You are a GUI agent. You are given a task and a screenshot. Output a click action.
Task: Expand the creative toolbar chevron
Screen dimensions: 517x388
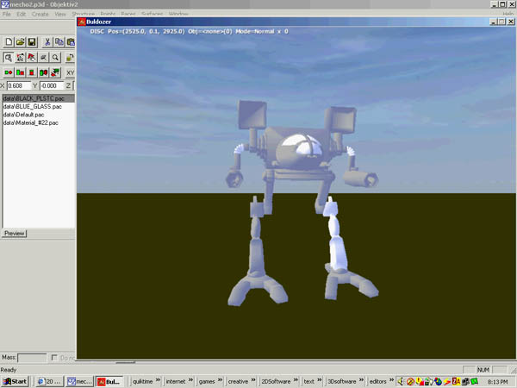[253, 380]
